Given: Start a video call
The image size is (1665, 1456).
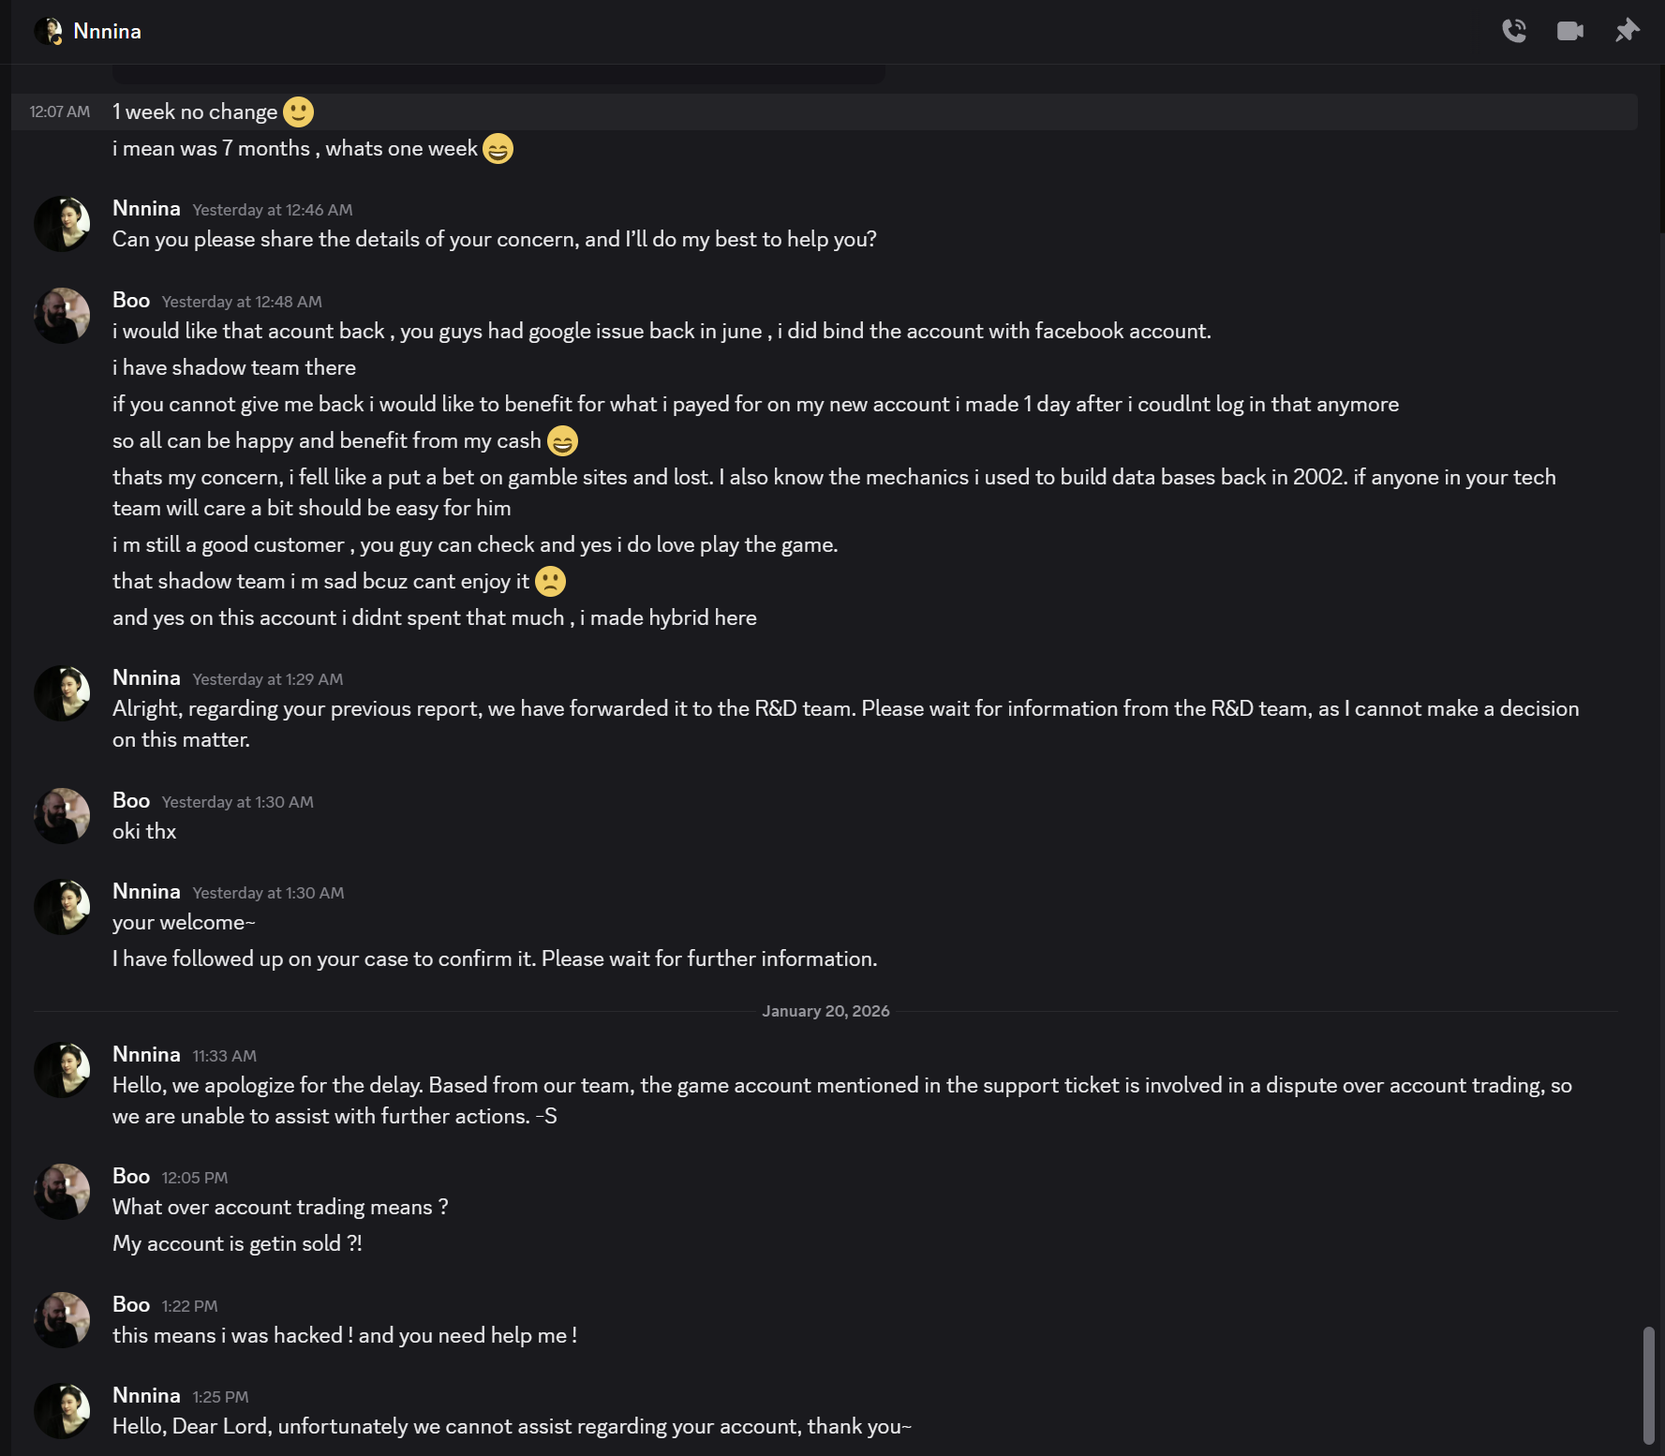Looking at the screenshot, I should pos(1569,31).
